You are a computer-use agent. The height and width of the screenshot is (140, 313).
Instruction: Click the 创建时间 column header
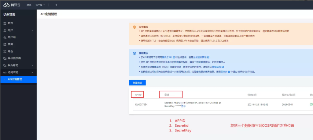tap(252, 95)
